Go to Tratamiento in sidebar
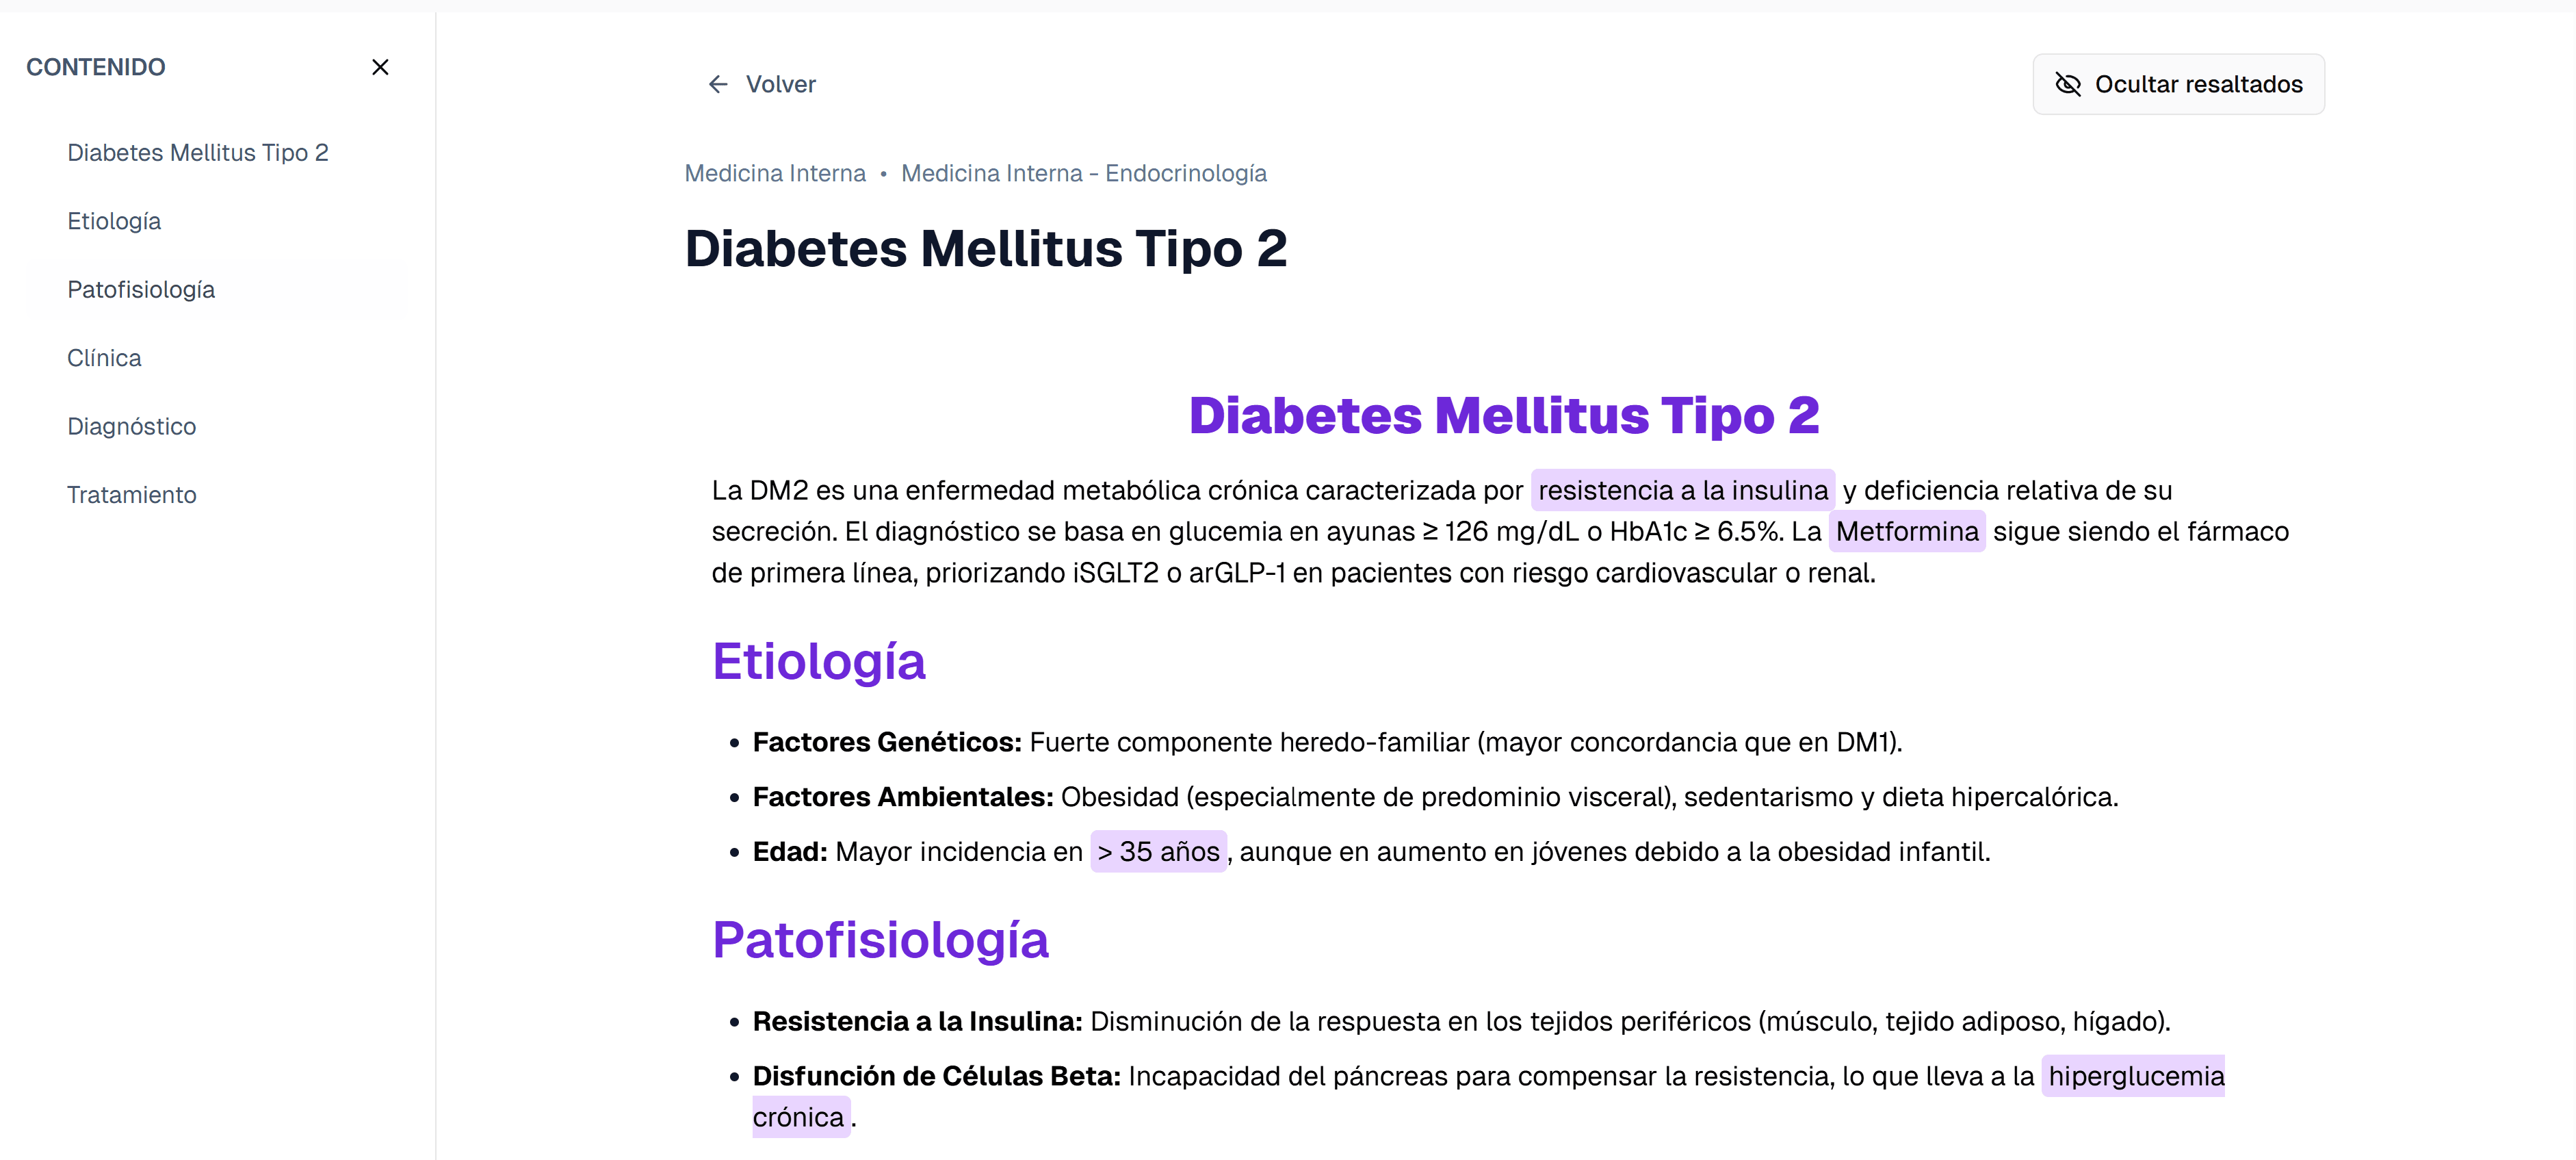2576x1160 pixels. tap(131, 495)
